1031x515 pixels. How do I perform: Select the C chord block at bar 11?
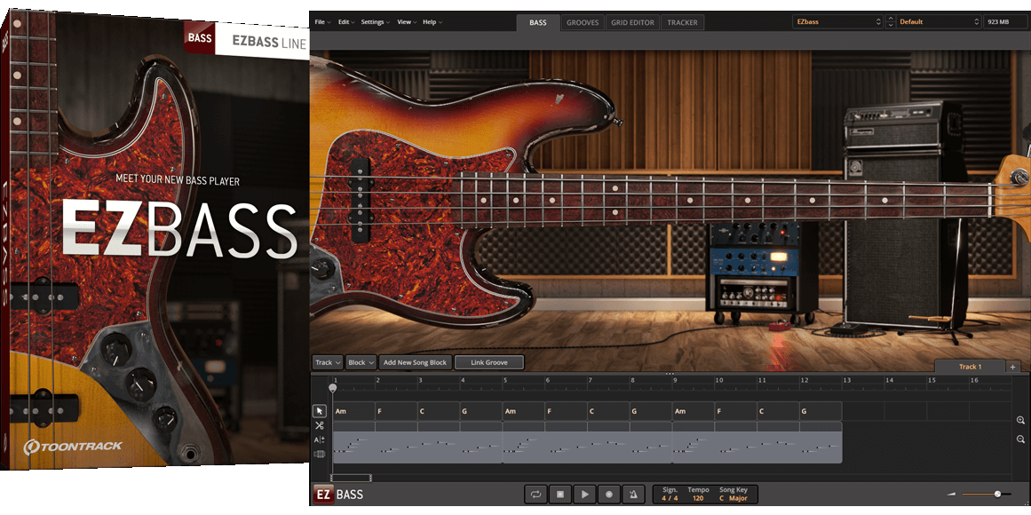pyautogui.click(x=779, y=412)
